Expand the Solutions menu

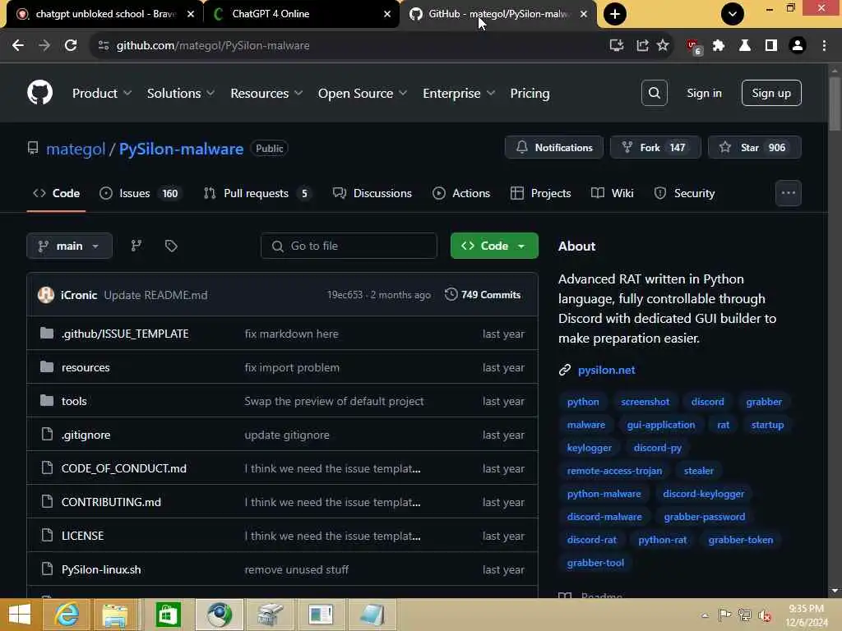(x=181, y=94)
